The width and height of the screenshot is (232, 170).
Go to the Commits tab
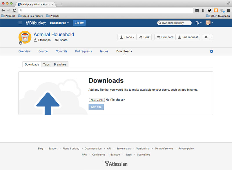[61, 51]
